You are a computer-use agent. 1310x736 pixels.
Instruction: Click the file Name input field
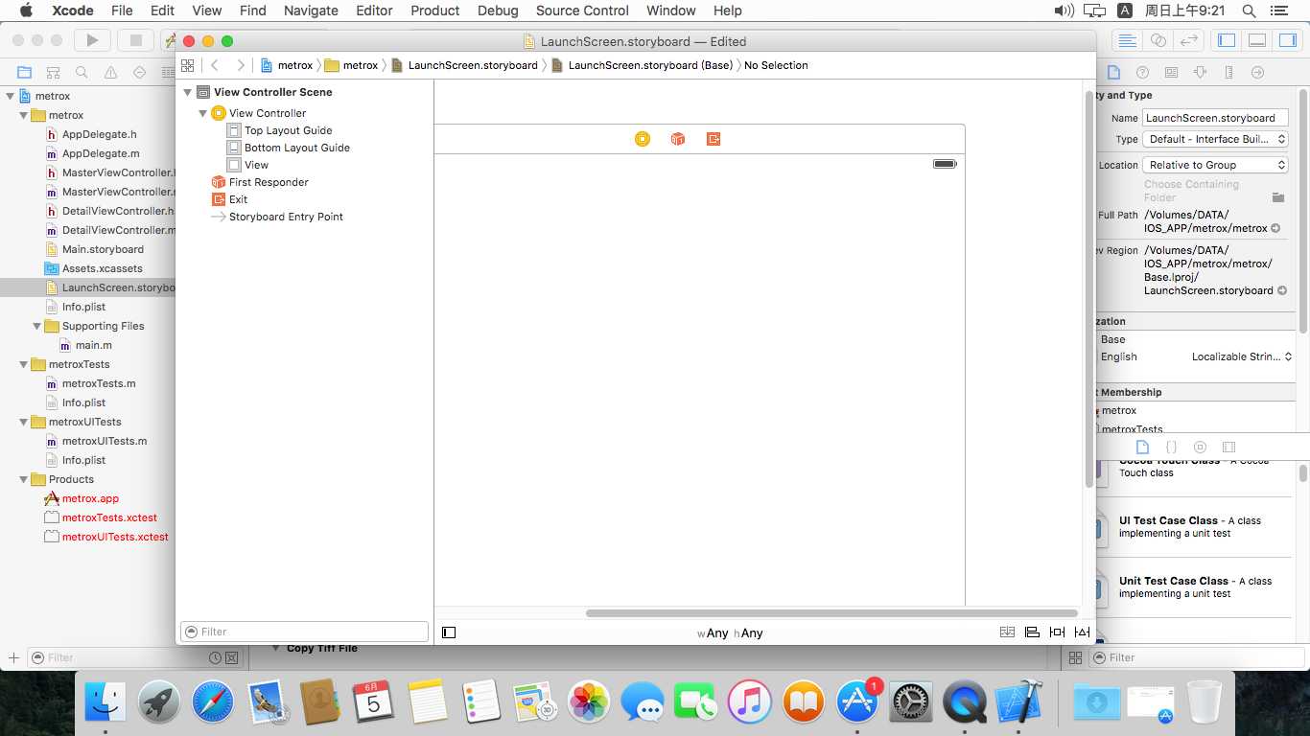[x=1215, y=118]
